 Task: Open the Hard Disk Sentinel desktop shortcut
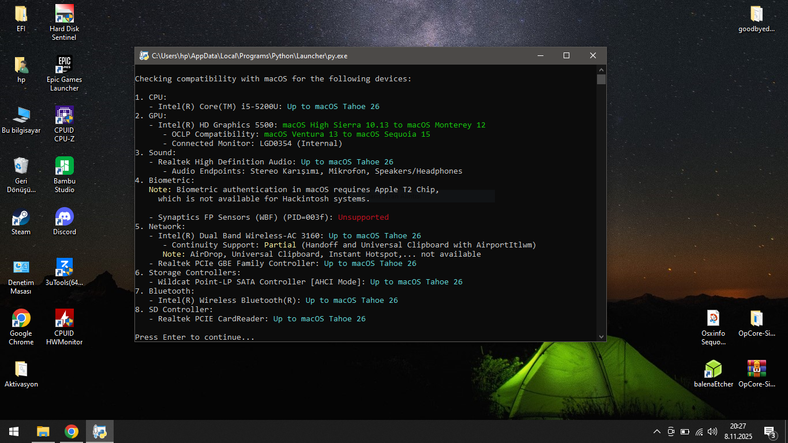pyautogui.click(x=64, y=14)
